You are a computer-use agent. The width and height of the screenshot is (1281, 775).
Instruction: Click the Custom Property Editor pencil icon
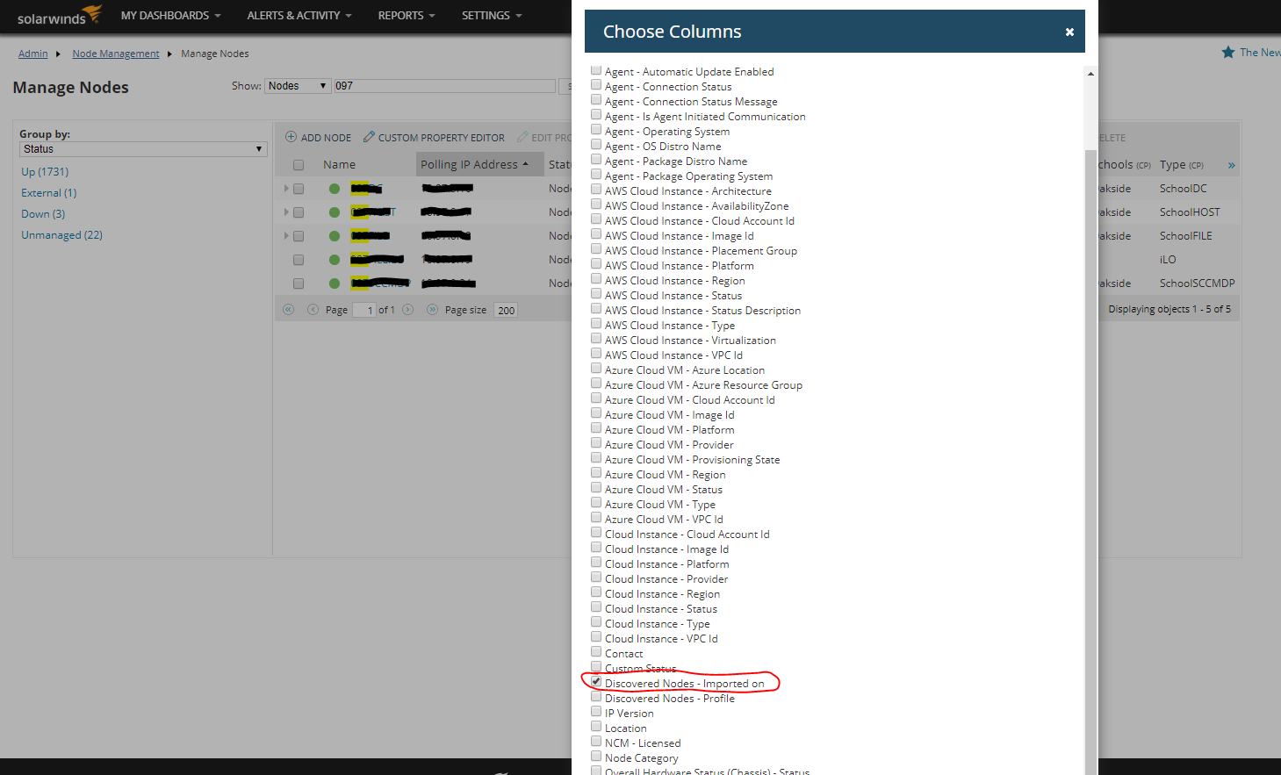pos(369,137)
